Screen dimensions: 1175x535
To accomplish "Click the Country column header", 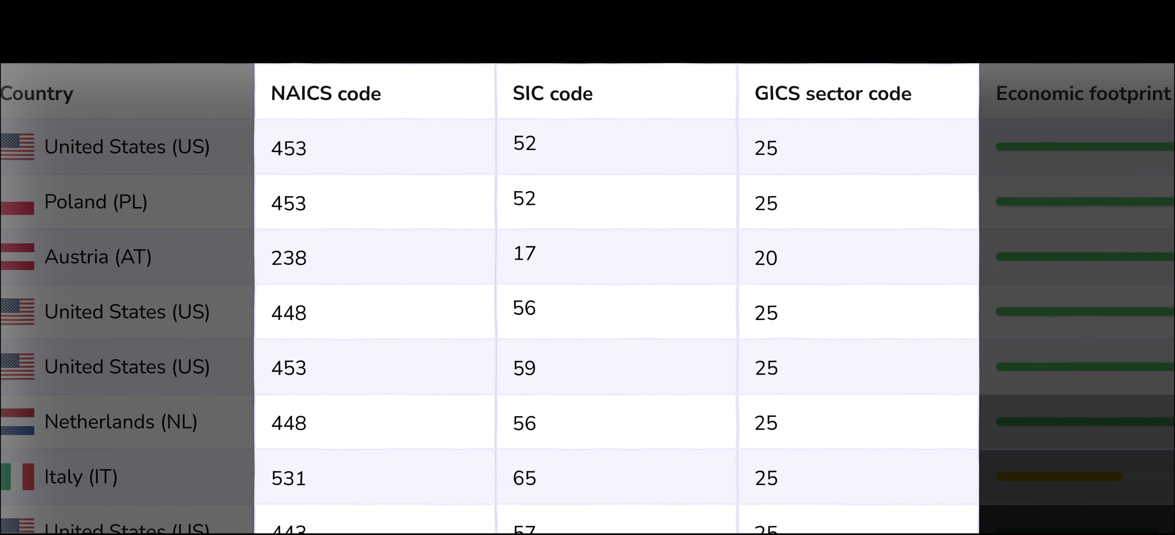I will pos(36,93).
